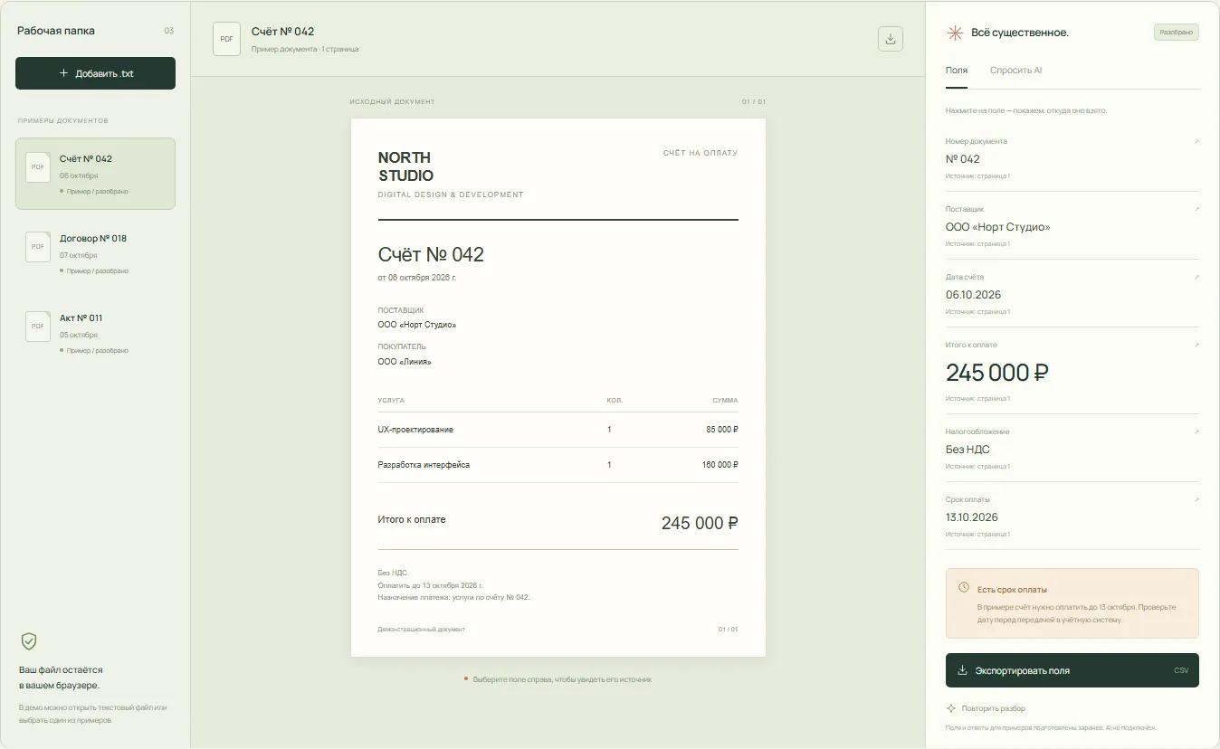Click the PDF file icon in the Счёт № 042 sidebar card
Viewport: 1220px width, 749px height.
pyautogui.click(x=38, y=167)
